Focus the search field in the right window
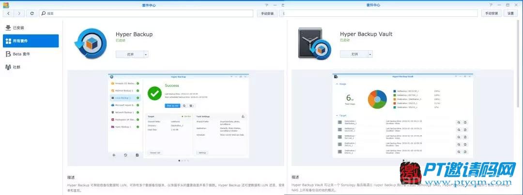Image resolution: width=523 pixels, height=195 pixels. pyautogui.click(x=381, y=14)
